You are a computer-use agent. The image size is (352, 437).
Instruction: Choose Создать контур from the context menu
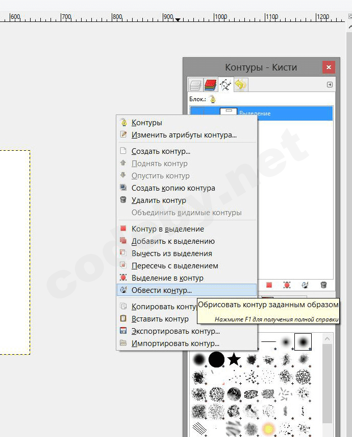(186, 151)
